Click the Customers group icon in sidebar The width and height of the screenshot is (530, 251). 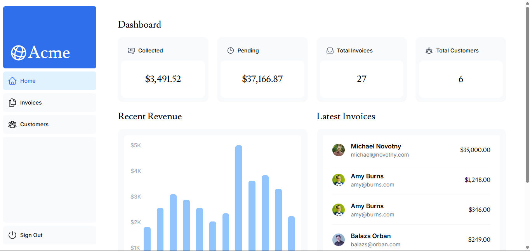point(12,124)
